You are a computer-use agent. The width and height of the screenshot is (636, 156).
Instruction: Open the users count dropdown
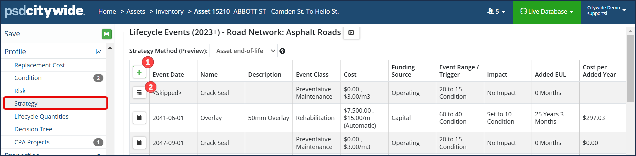tap(496, 12)
